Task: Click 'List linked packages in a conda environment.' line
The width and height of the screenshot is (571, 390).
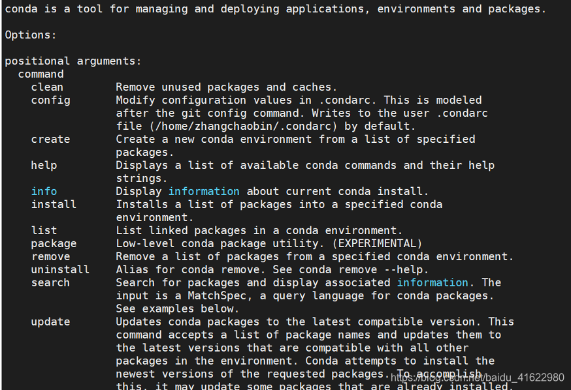Action: (x=259, y=230)
